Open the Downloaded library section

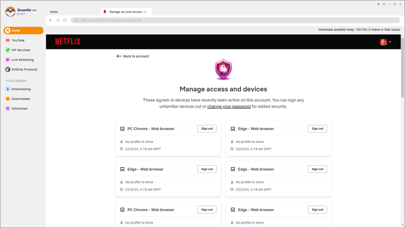[x=21, y=99]
